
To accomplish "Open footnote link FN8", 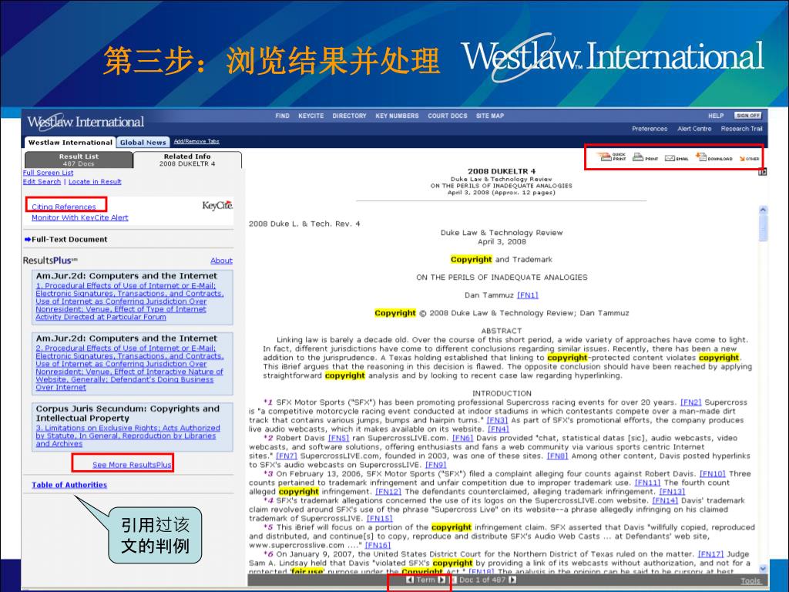I will pos(558,456).
